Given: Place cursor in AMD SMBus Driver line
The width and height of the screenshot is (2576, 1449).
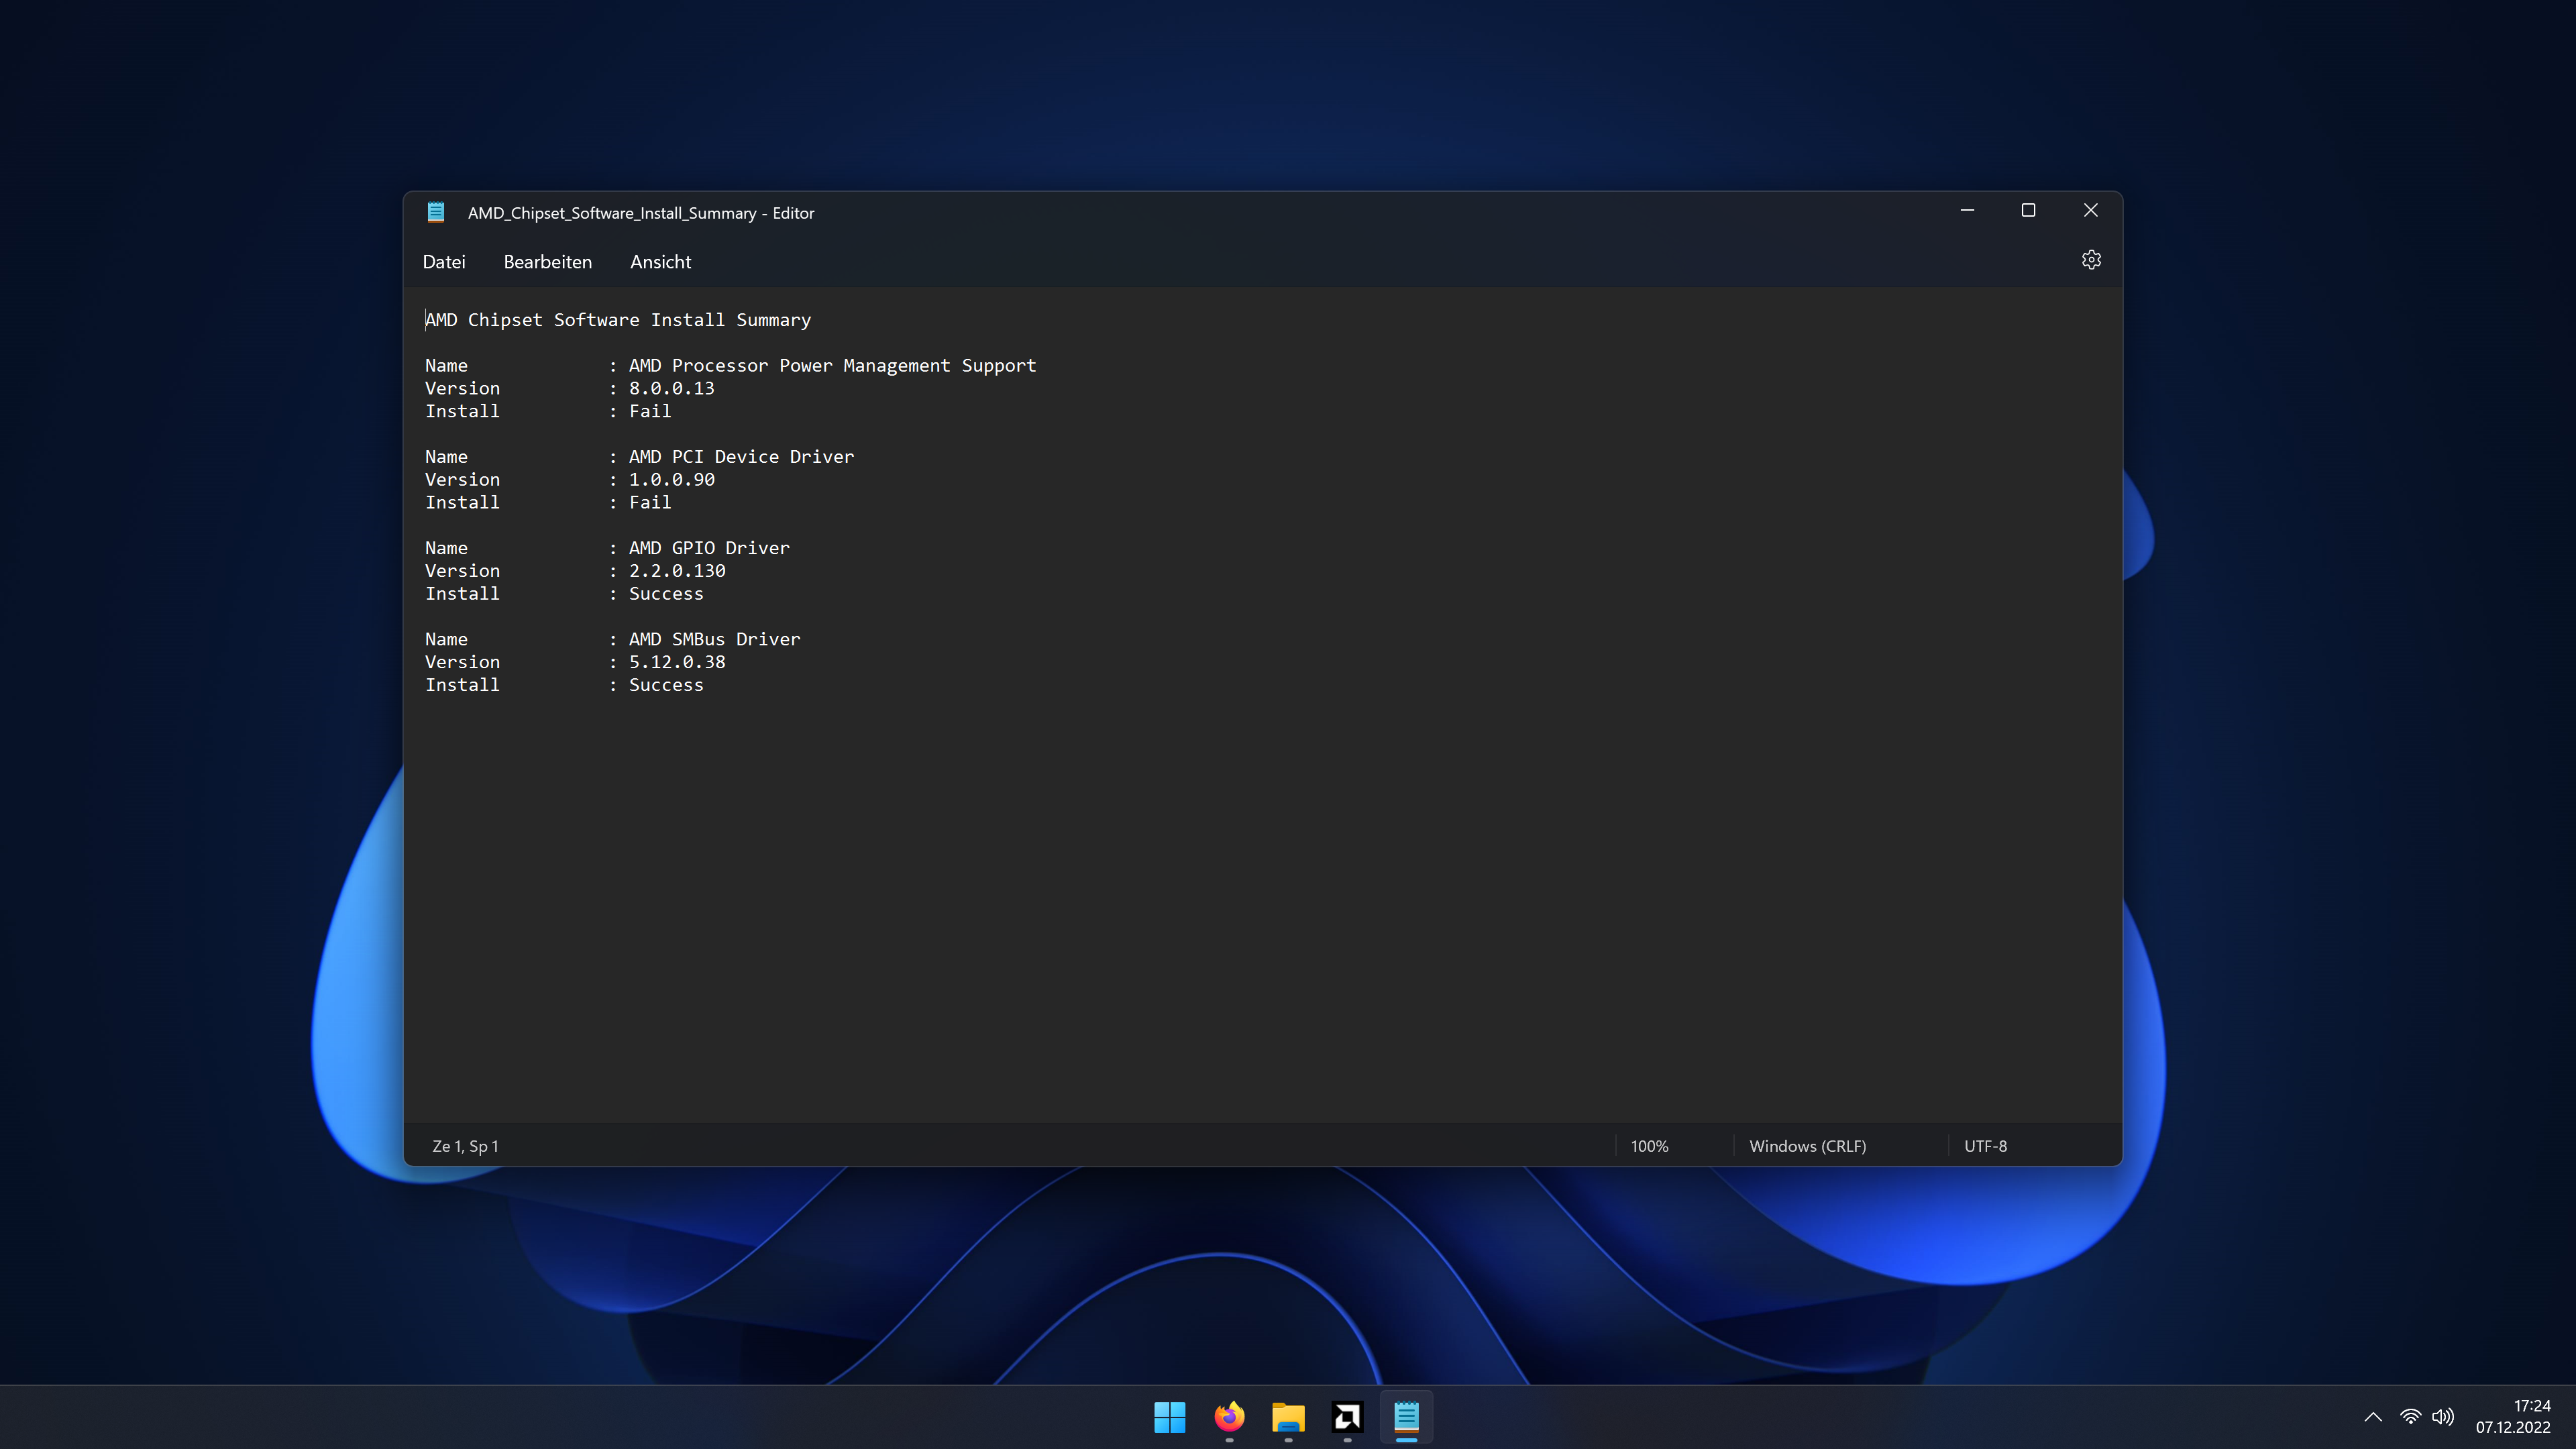Looking at the screenshot, I should tap(714, 639).
